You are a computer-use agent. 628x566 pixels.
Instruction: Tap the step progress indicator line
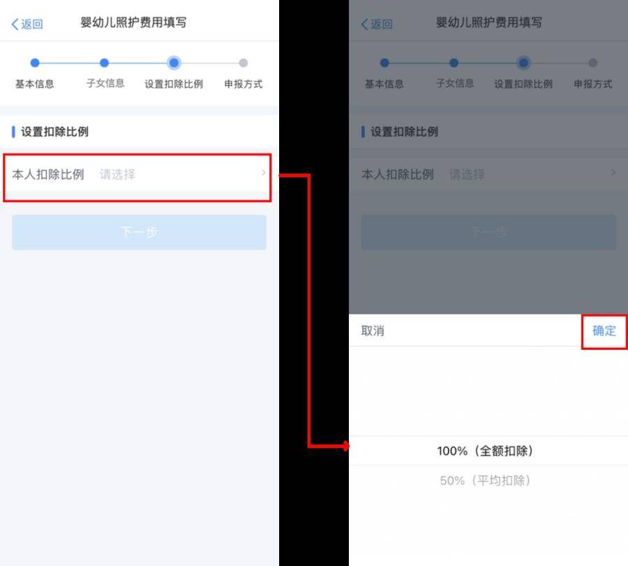tap(138, 62)
